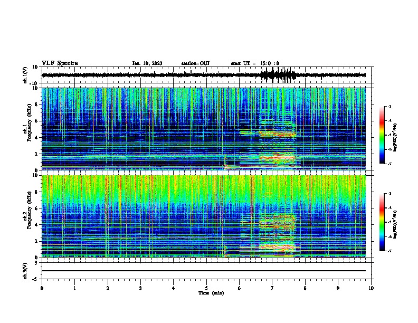Click the "VLF Spectra" plot title

(x=60, y=63)
